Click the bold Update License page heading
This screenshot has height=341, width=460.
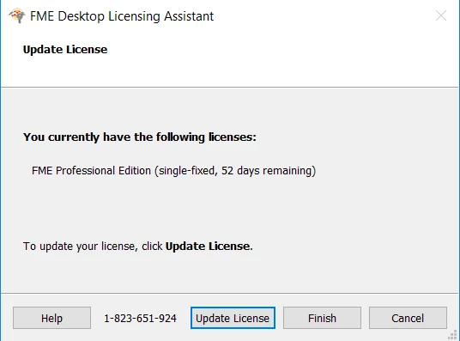point(65,49)
